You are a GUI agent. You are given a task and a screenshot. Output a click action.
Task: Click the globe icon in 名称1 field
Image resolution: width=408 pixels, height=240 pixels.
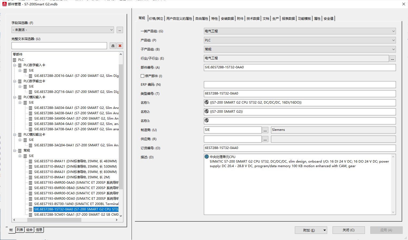click(x=207, y=102)
